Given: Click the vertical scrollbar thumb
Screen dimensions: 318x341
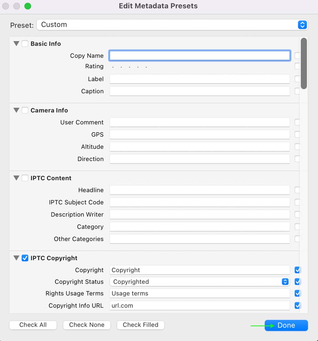Looking at the screenshot, I should [304, 63].
